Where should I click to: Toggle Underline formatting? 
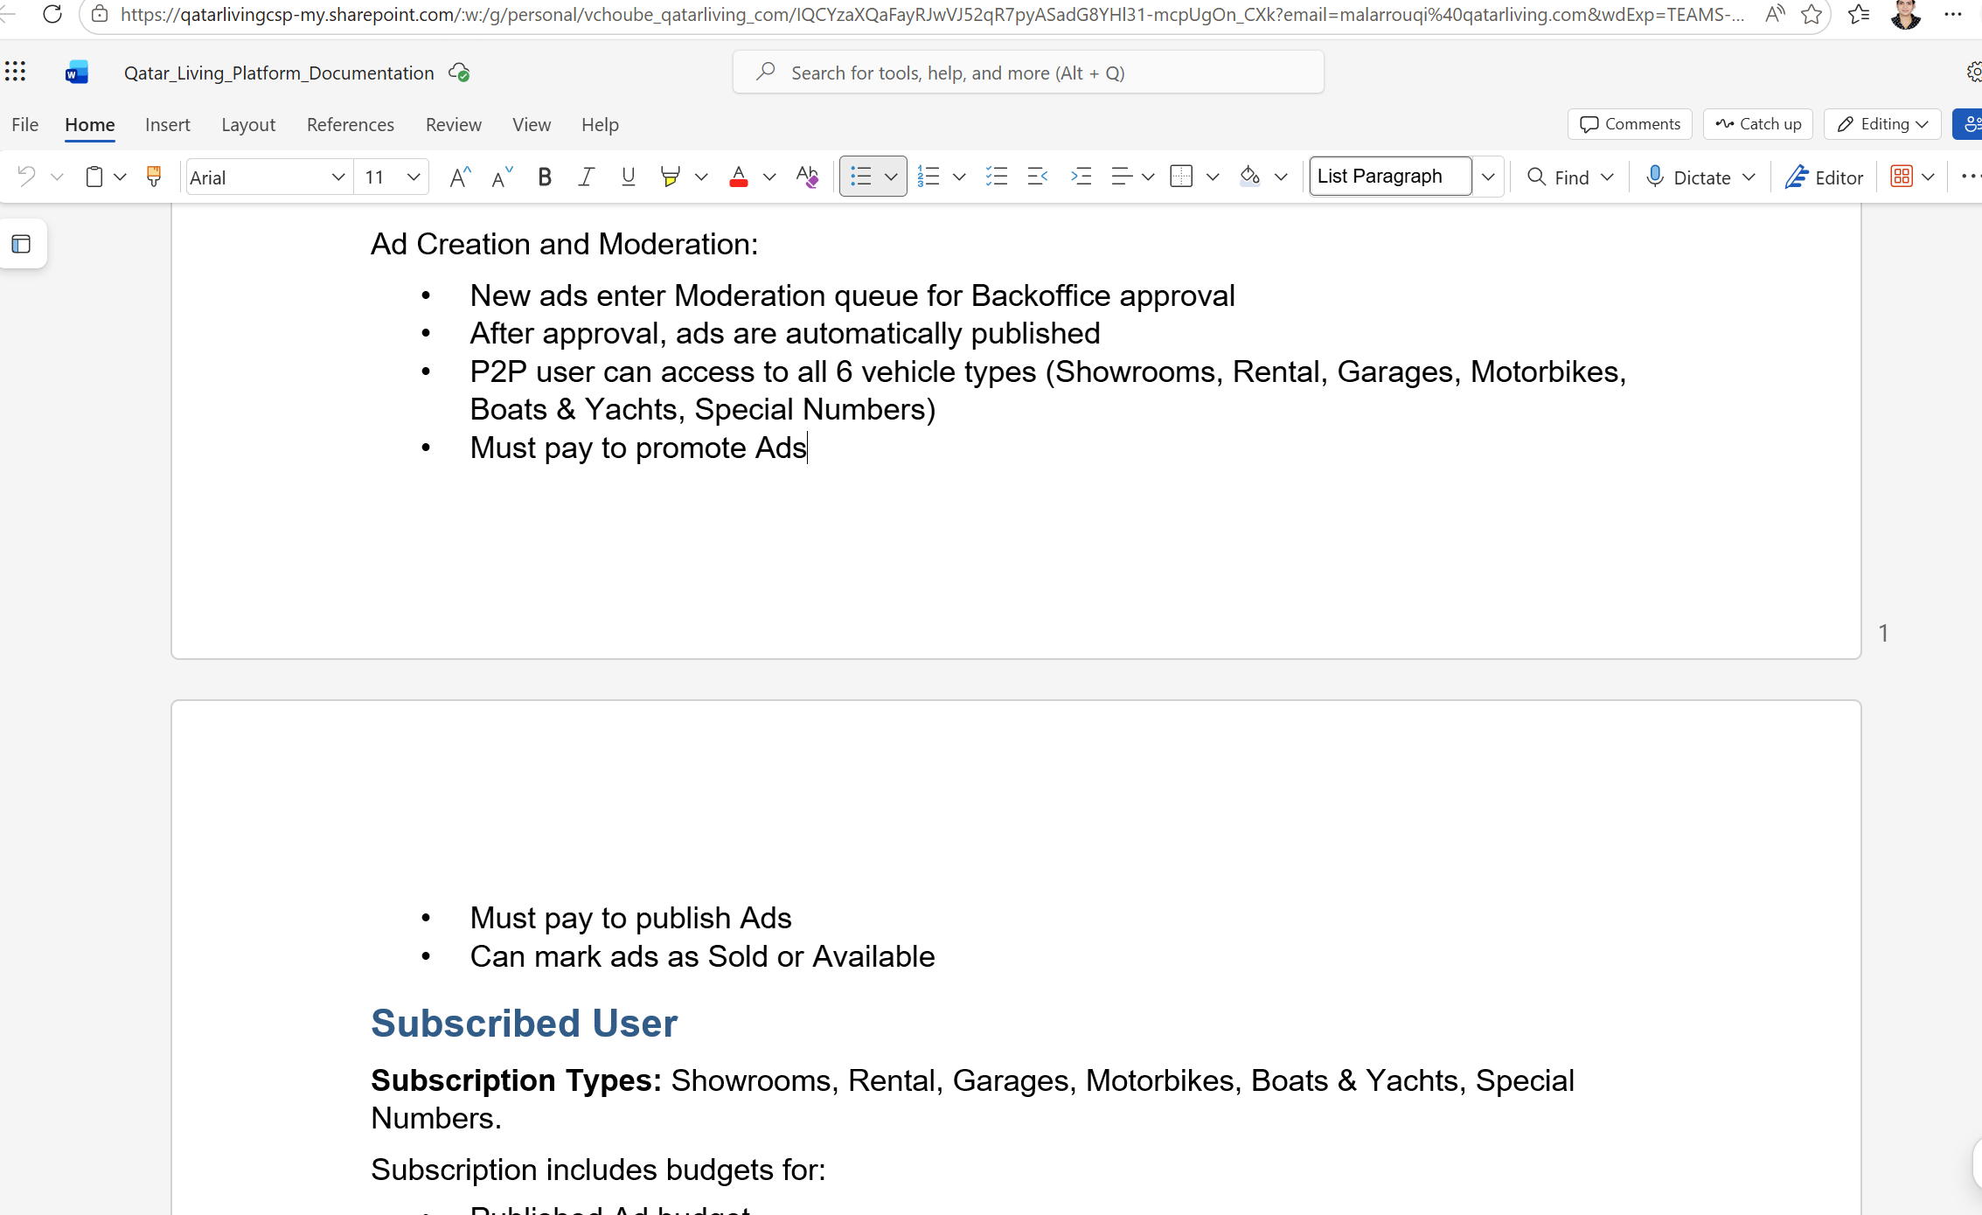628,177
